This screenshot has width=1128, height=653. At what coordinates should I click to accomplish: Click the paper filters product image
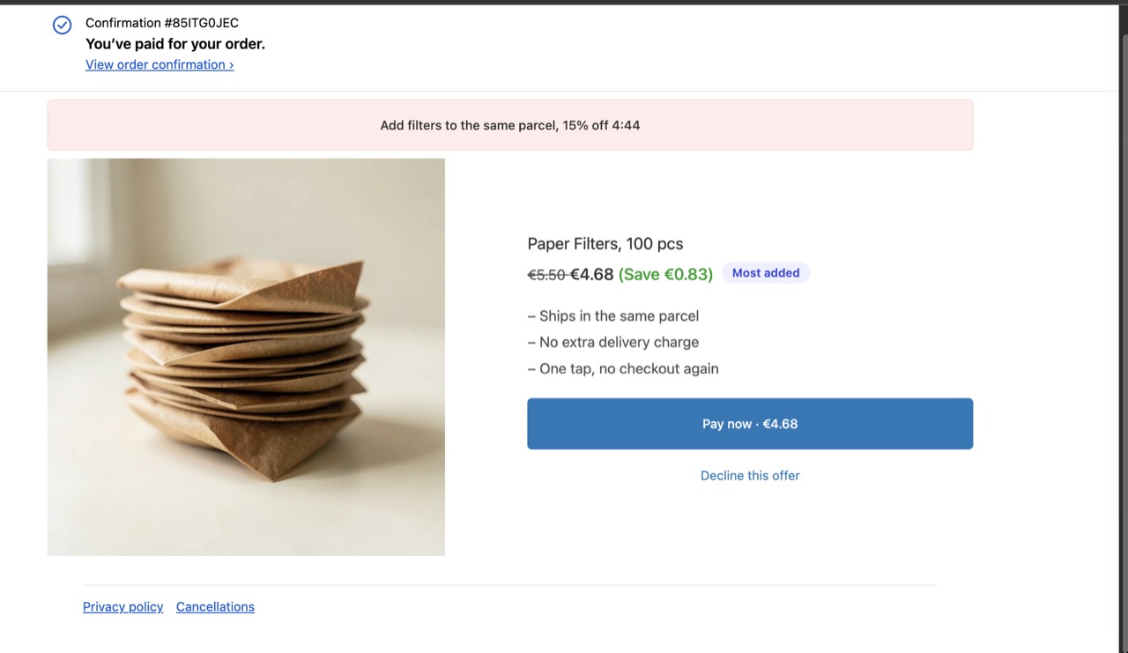pos(246,357)
